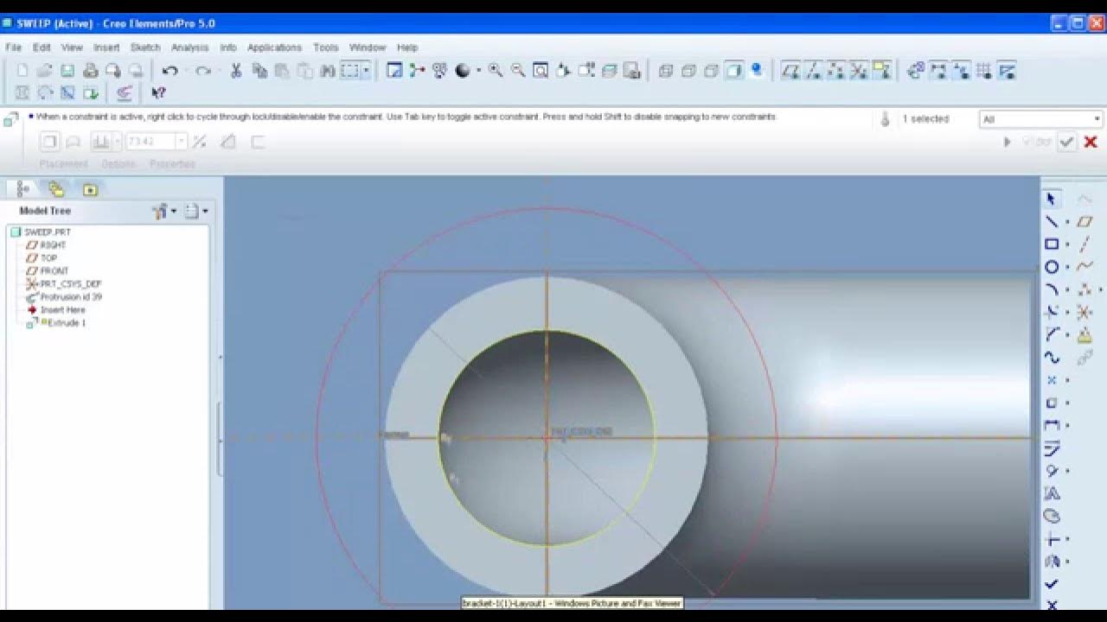
Task: Select the Rectangle sketch tool
Action: point(1052,244)
